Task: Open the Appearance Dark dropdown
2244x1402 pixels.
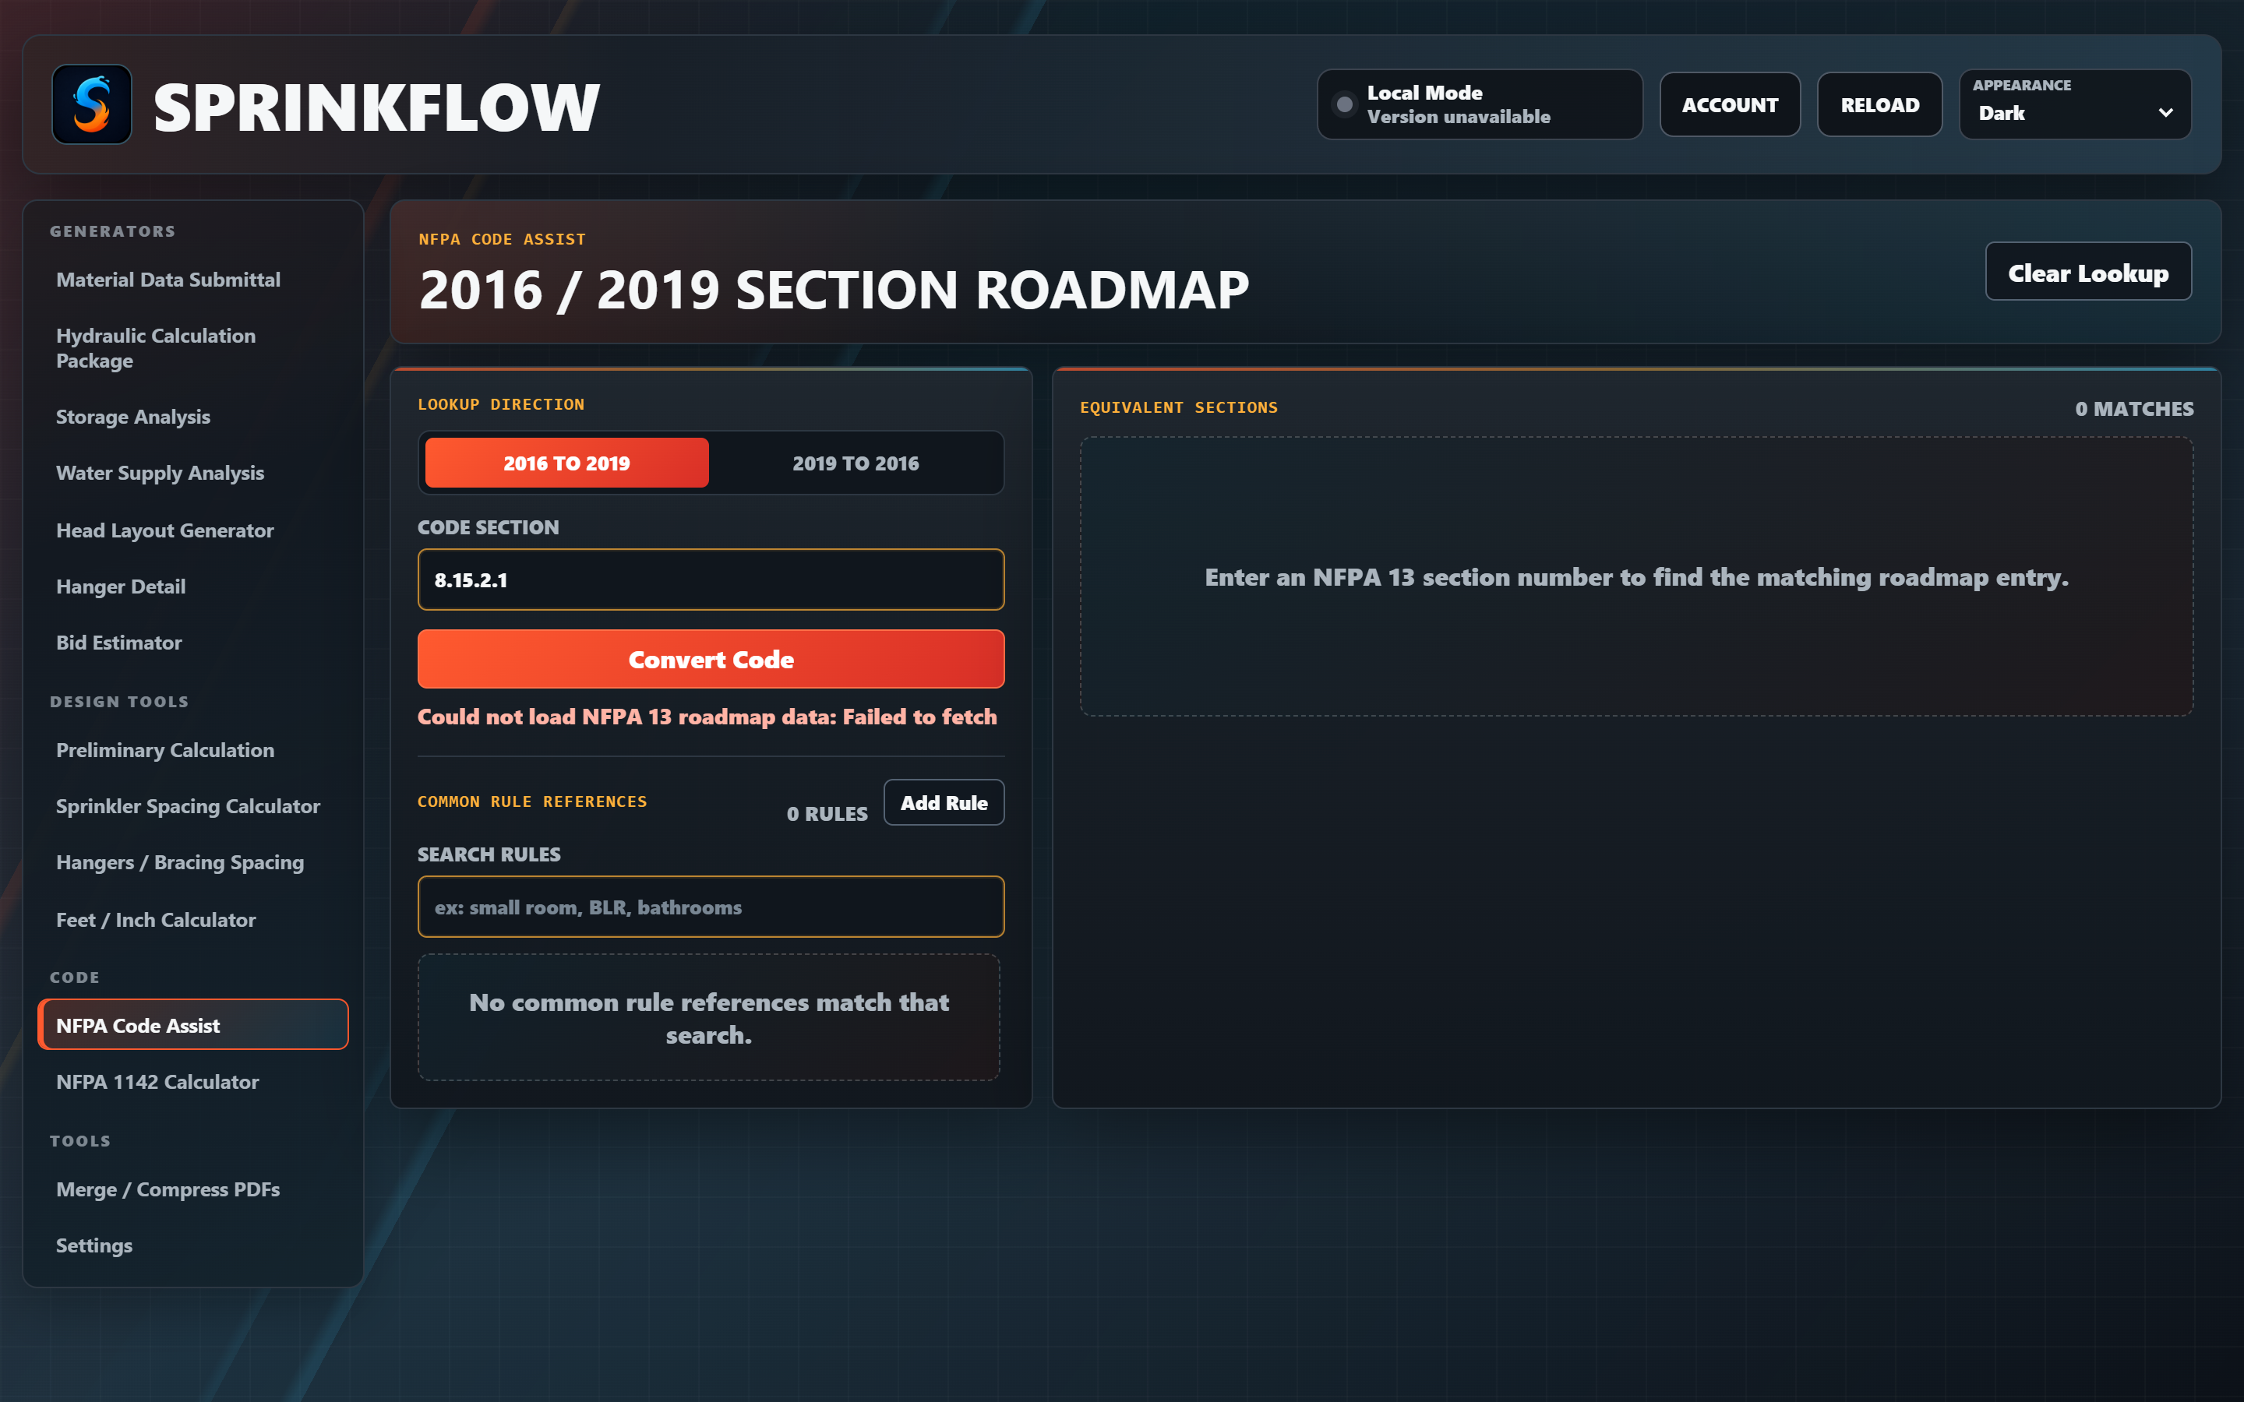Action: (x=2074, y=105)
